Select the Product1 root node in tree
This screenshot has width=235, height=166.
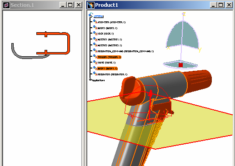[99, 16]
